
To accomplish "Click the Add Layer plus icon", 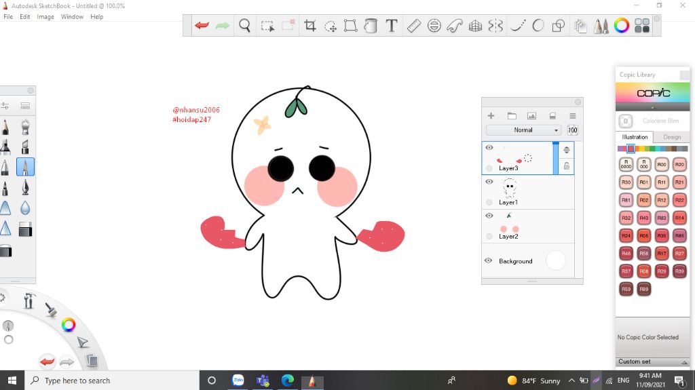I will click(x=491, y=116).
